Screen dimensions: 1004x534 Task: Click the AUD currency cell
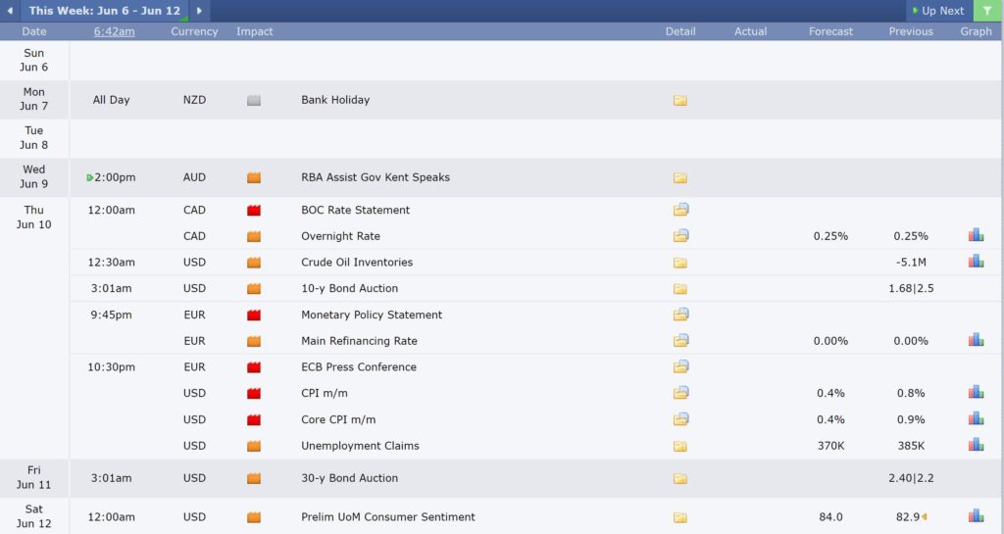point(195,177)
